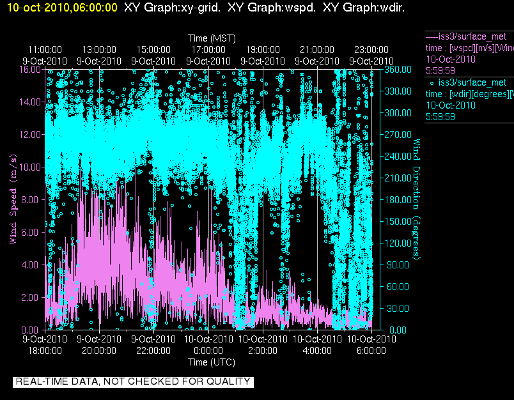Viewport: 514px width, 400px height.
Task: Click the Wind Direction (degrees) axis label
Action: point(416,199)
